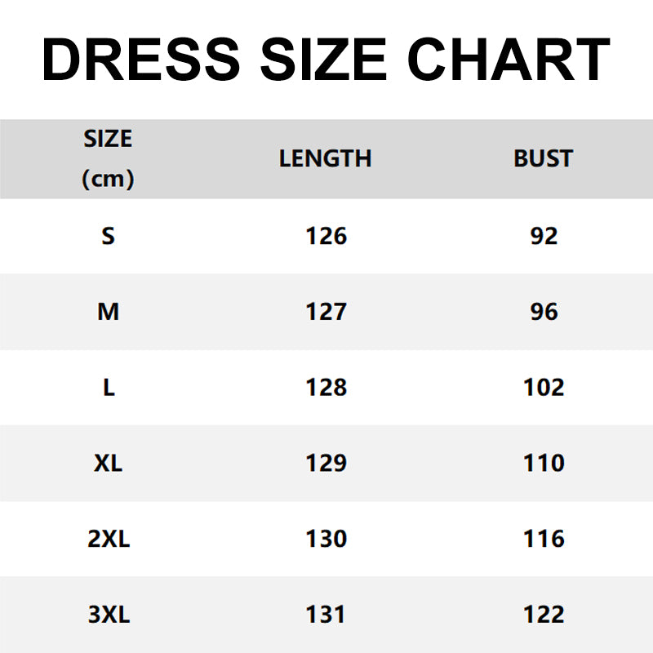This screenshot has width=653, height=653.
Task: Click the L size row label
Action: click(x=109, y=388)
